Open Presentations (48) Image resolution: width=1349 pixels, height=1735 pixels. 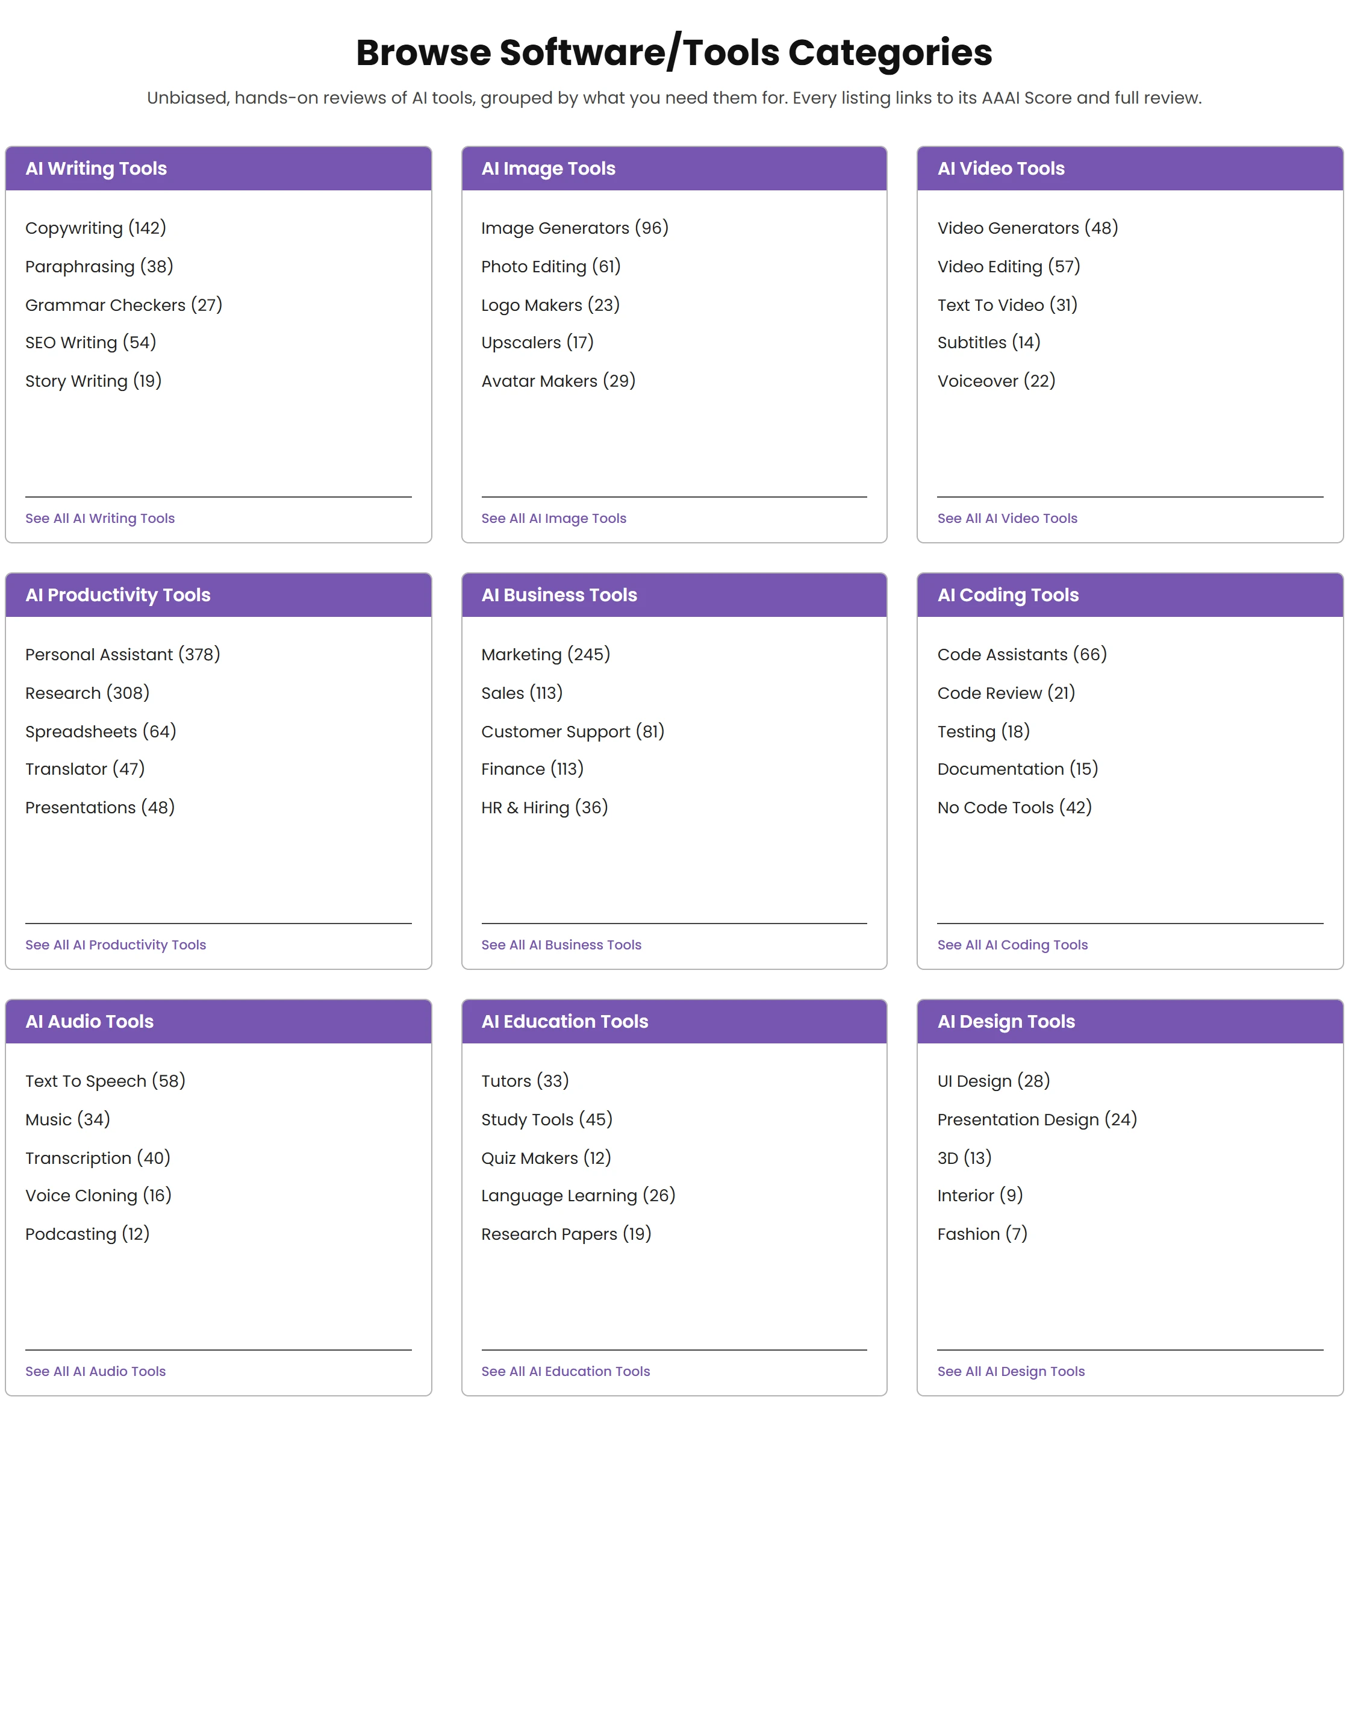coord(100,807)
